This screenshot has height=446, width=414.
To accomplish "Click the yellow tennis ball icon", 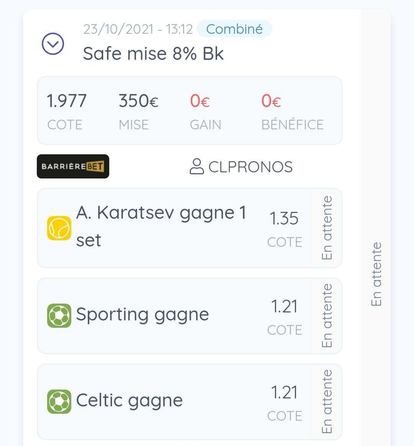I will (59, 228).
